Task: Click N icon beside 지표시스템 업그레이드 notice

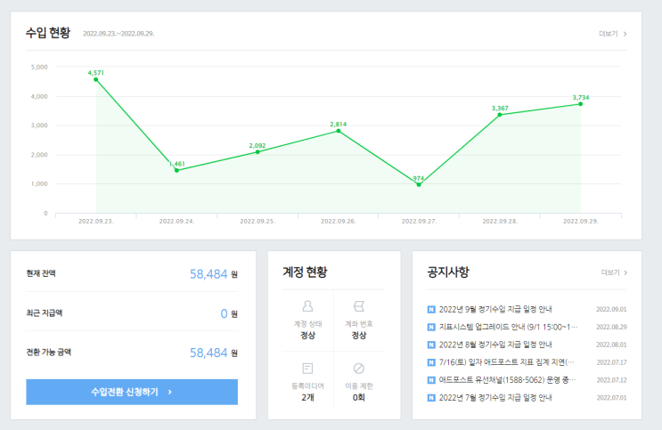Action: tap(431, 327)
